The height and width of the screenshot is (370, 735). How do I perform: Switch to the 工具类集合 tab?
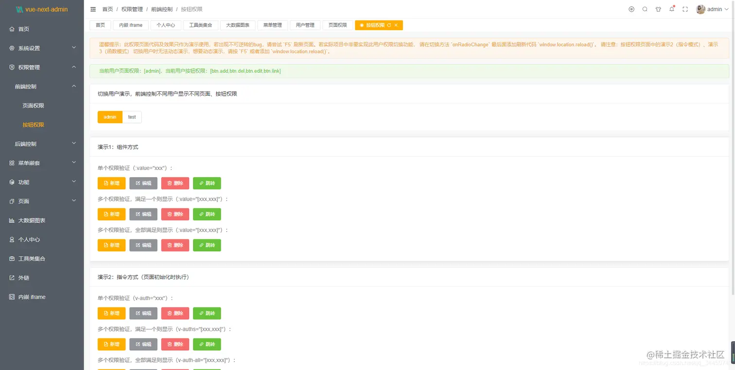coord(201,25)
